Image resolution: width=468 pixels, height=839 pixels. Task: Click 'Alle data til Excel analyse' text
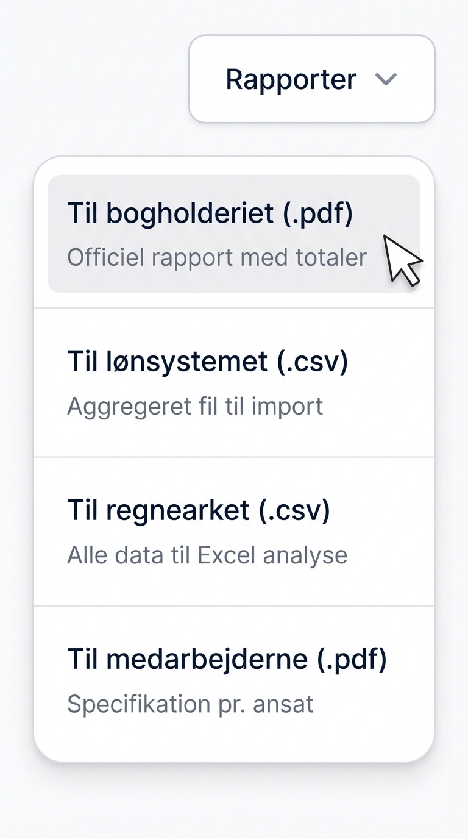207,554
